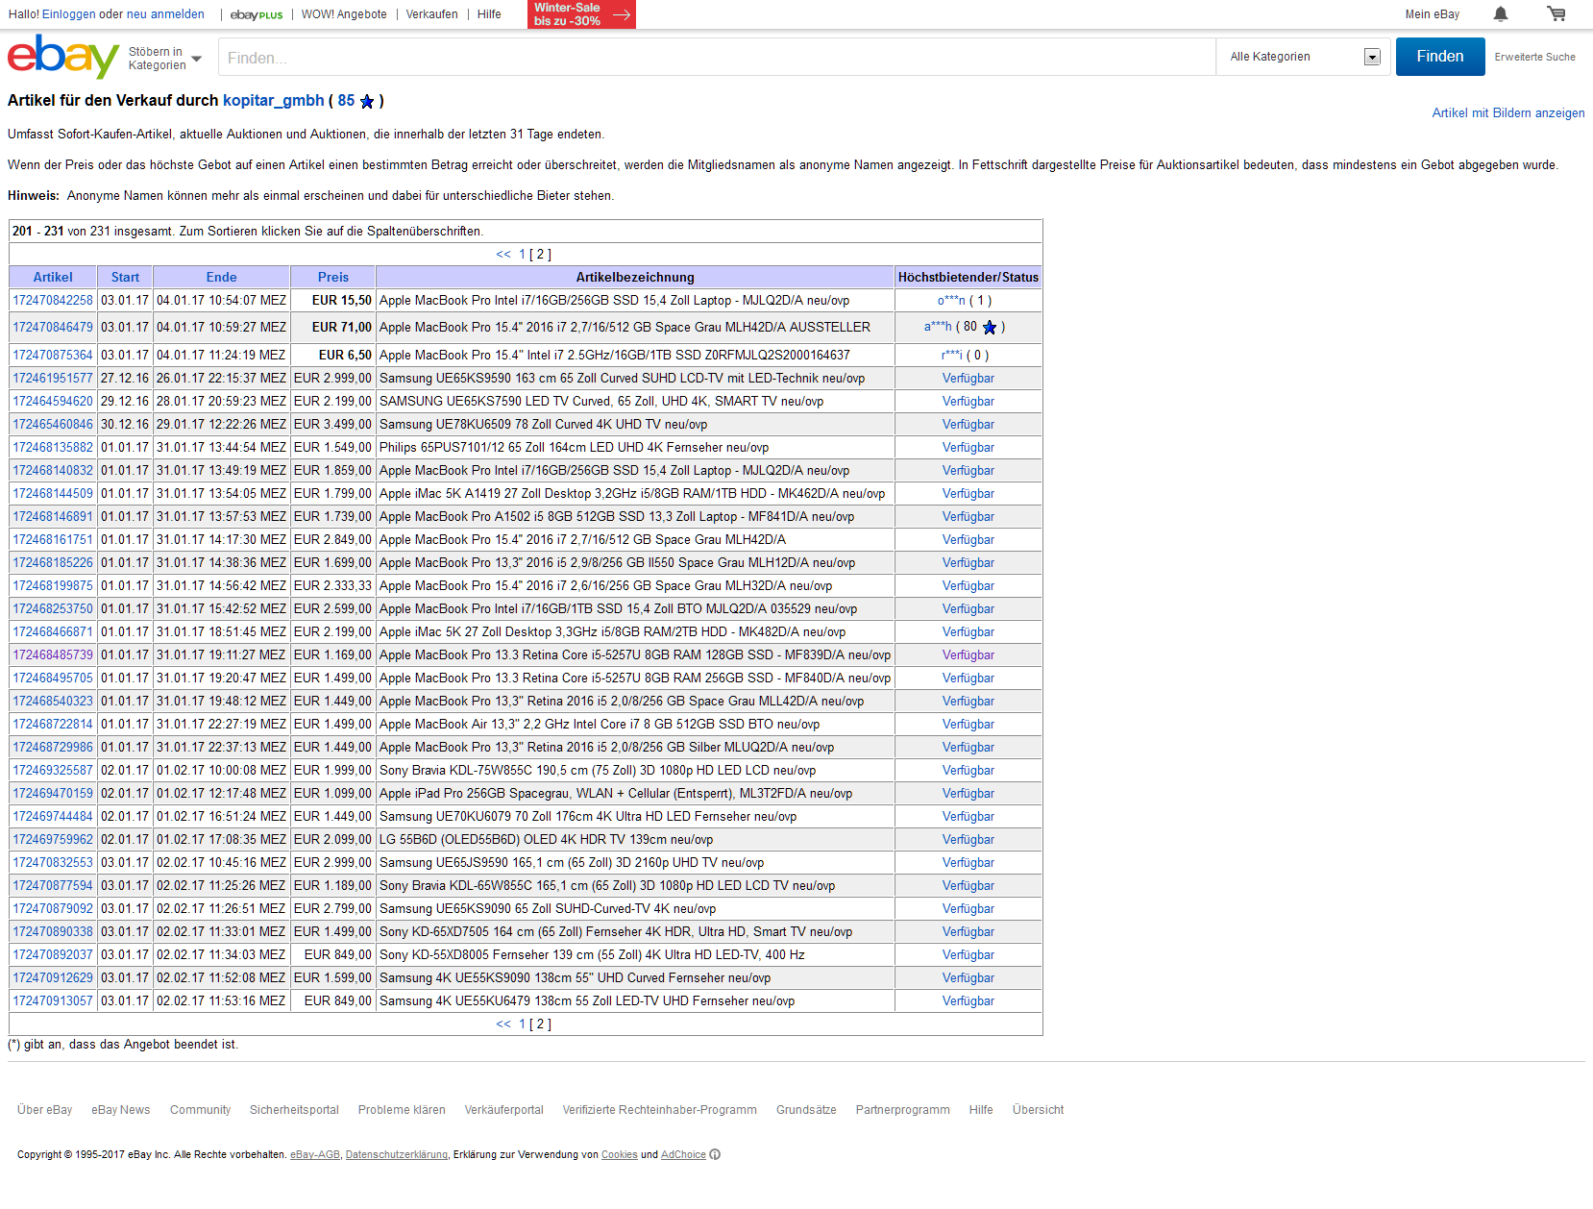The height and width of the screenshot is (1209, 1593).
Task: Open the Alle Kategorien combo box
Action: coord(1304,57)
